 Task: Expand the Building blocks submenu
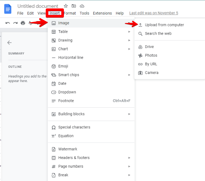91,114
